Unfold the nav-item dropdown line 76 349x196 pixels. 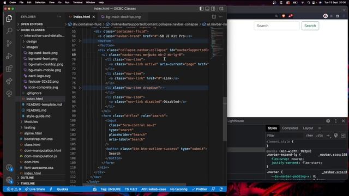tap(80, 88)
